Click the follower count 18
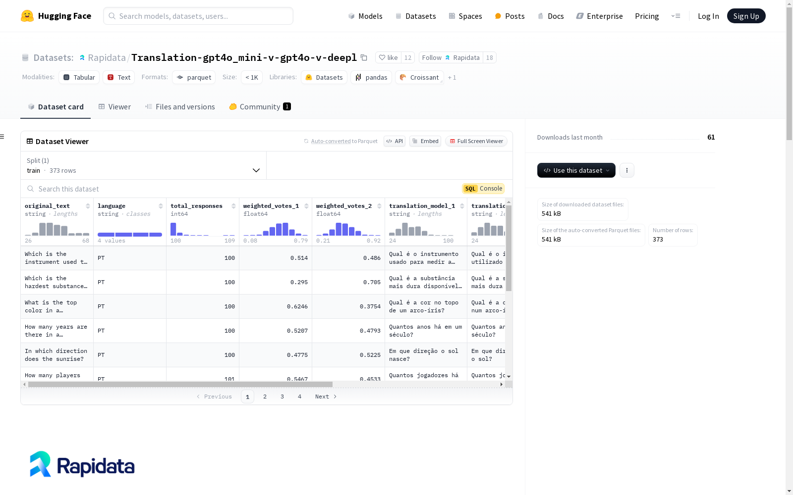The image size is (793, 495). (490, 57)
